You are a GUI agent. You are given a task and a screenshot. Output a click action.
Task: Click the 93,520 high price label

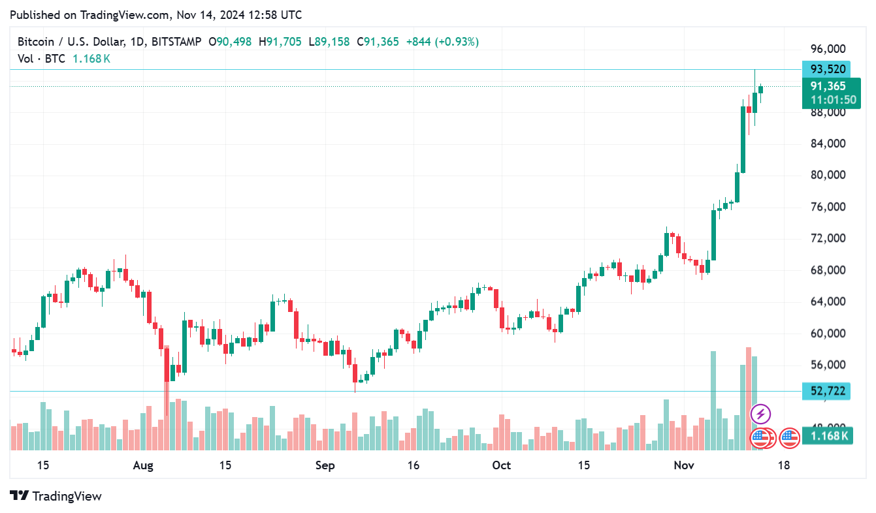[x=828, y=69]
